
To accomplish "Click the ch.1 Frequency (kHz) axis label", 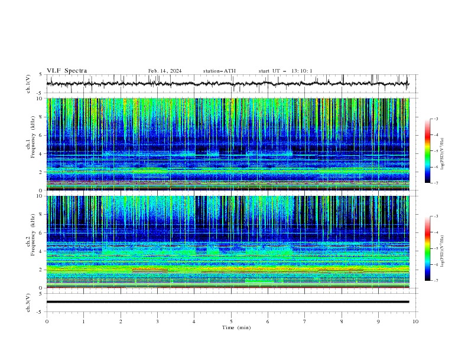I will [31, 136].
